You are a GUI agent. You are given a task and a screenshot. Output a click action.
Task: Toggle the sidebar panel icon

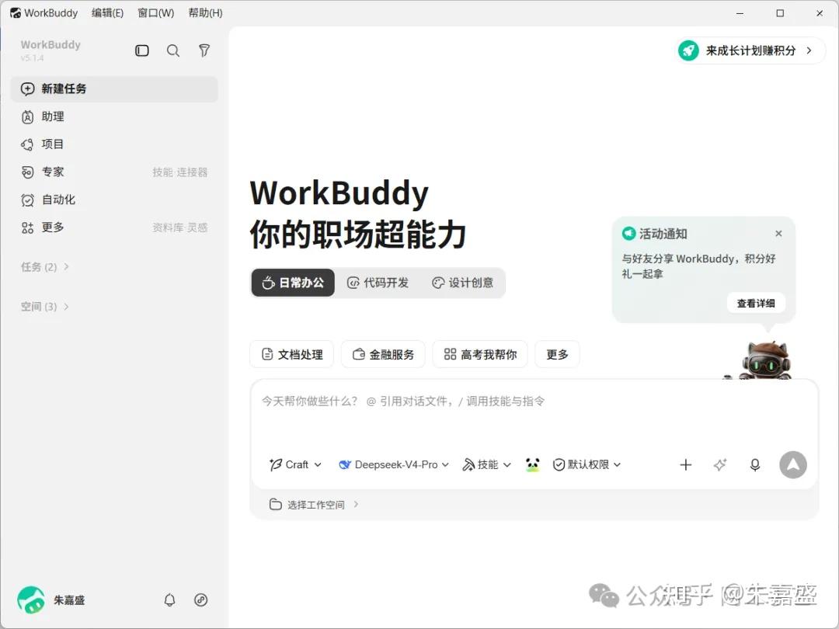click(x=142, y=50)
